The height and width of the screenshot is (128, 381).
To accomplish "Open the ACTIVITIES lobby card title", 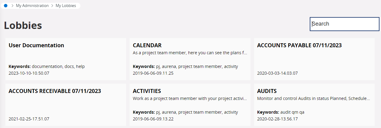I will click(x=147, y=91).
